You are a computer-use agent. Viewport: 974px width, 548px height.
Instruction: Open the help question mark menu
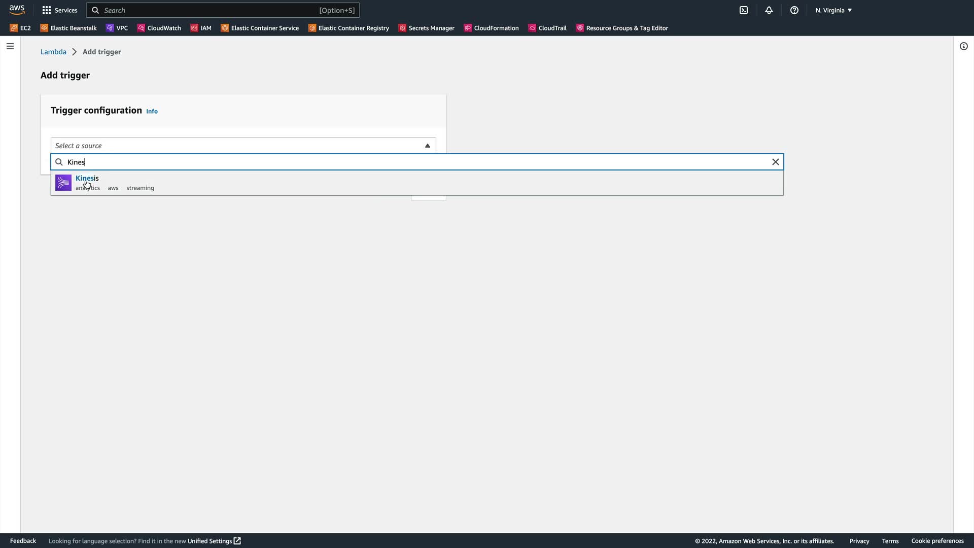[794, 10]
